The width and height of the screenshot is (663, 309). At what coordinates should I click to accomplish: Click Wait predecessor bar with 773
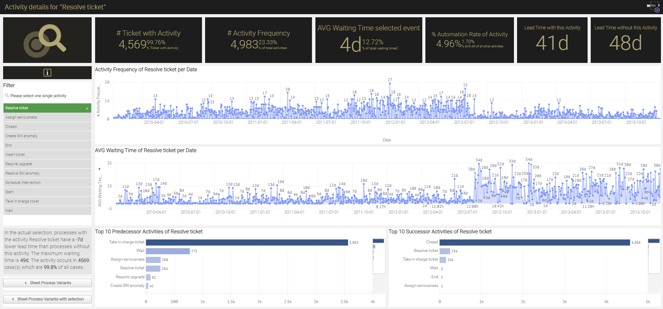click(x=168, y=251)
